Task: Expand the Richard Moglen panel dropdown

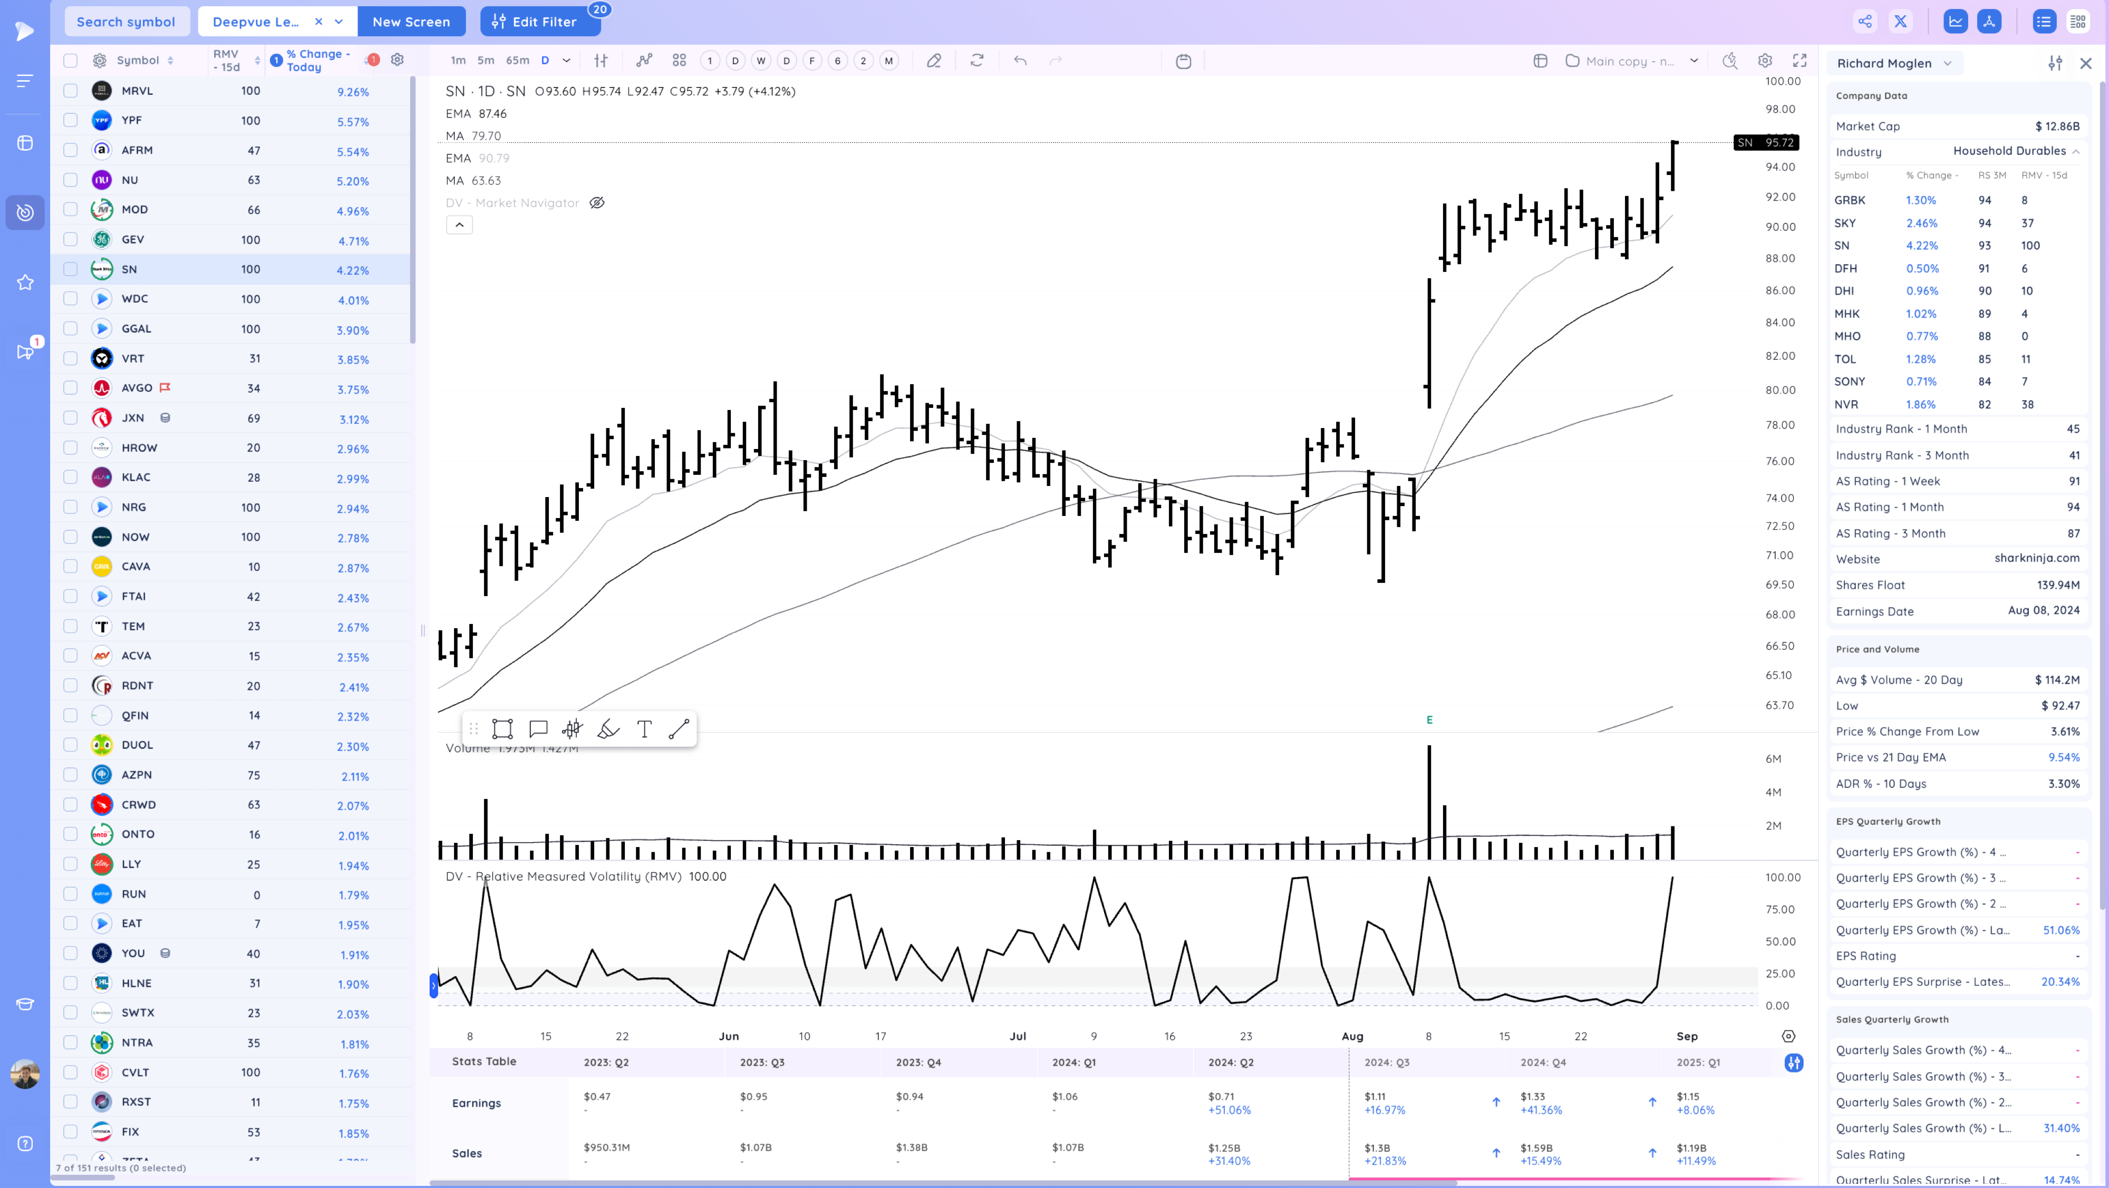Action: (1948, 64)
